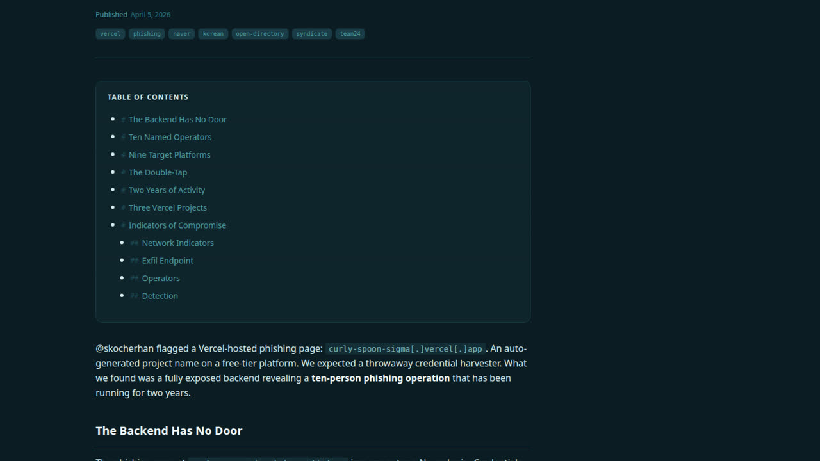Viewport: 820px width, 461px height.
Task: Jump to Exfil Endpoint subsection
Action: (167, 261)
